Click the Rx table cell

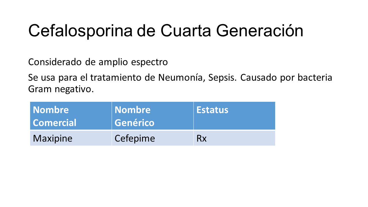pos(234,138)
